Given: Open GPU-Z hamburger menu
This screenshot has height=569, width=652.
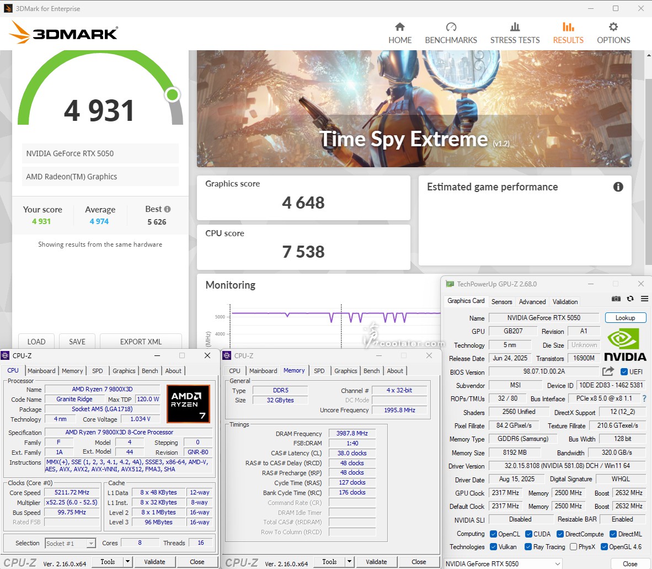Looking at the screenshot, I should coord(644,299).
